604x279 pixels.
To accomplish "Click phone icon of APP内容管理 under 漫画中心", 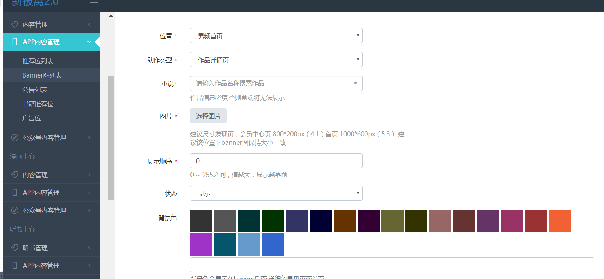I will 15,192.
